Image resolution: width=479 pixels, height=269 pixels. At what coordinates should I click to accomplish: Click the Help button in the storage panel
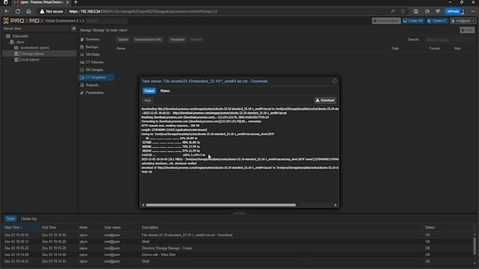(467, 30)
